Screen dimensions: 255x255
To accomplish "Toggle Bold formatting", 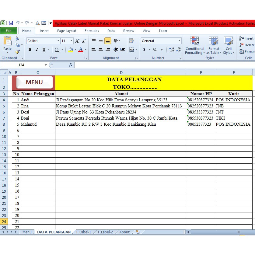I will 30,50.
